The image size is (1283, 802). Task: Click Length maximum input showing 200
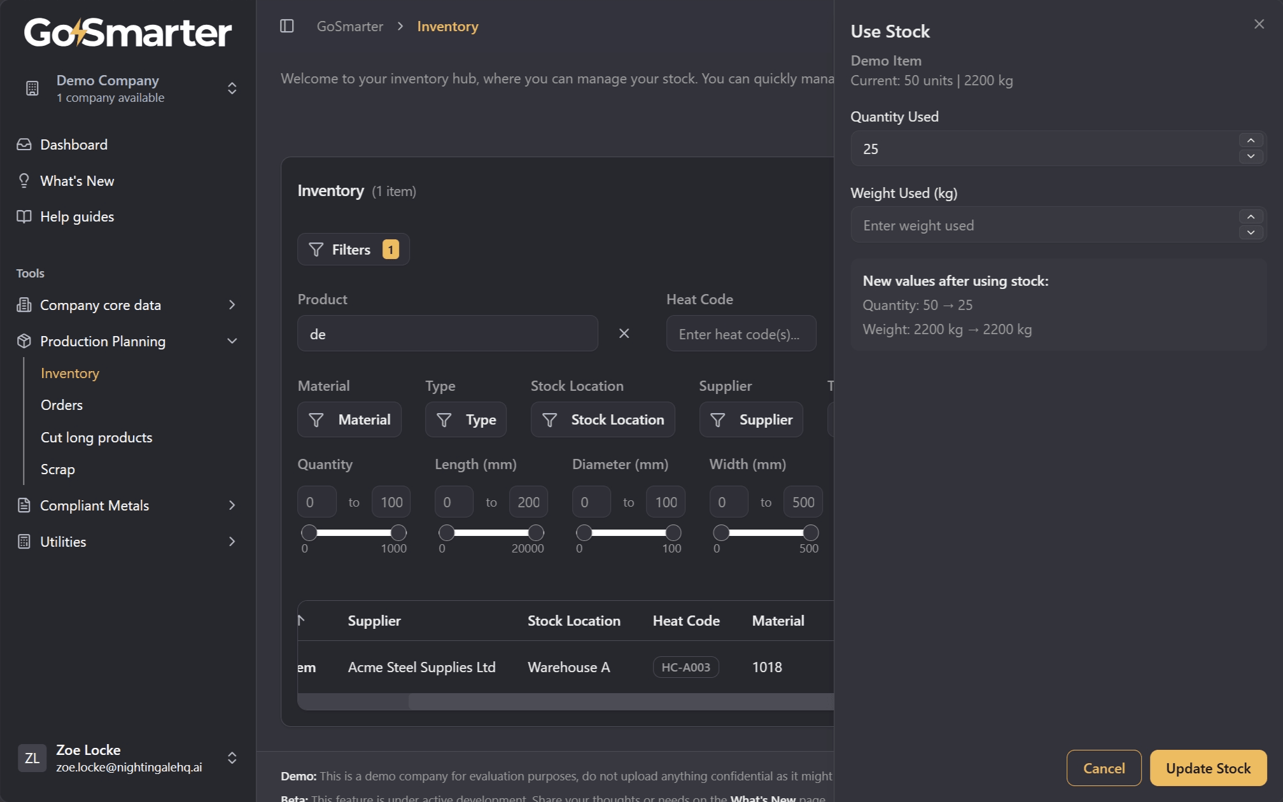(528, 502)
